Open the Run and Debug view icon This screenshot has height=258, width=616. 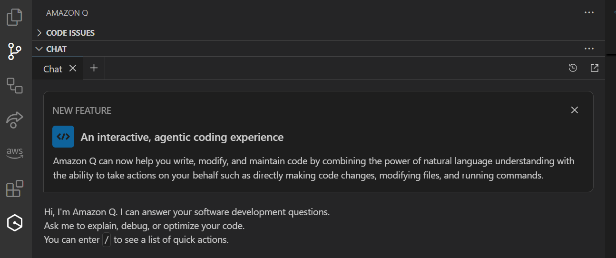[x=15, y=86]
